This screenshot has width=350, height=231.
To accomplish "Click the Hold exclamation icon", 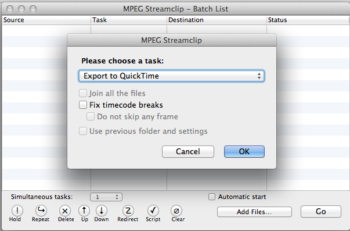I will click(x=17, y=211).
